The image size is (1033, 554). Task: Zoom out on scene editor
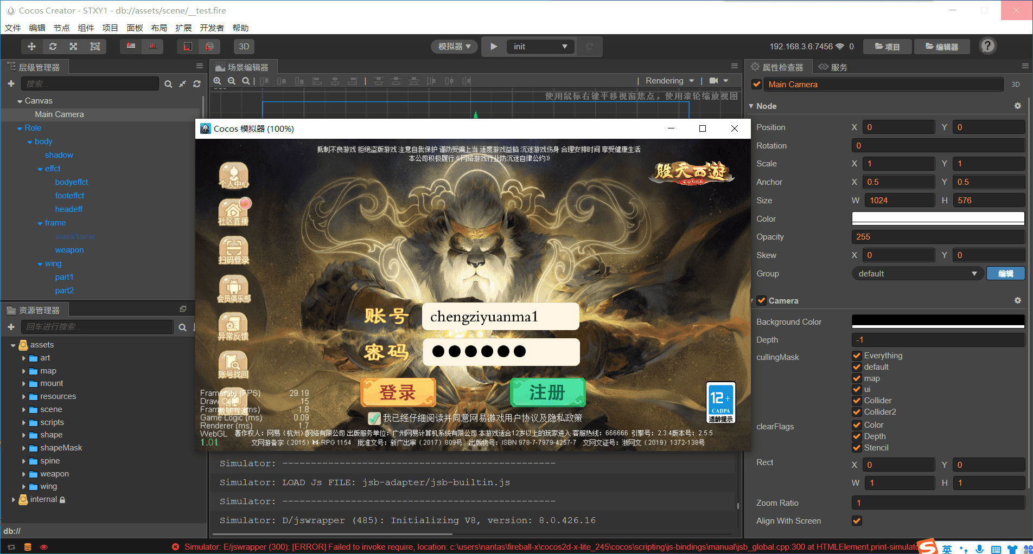point(232,81)
